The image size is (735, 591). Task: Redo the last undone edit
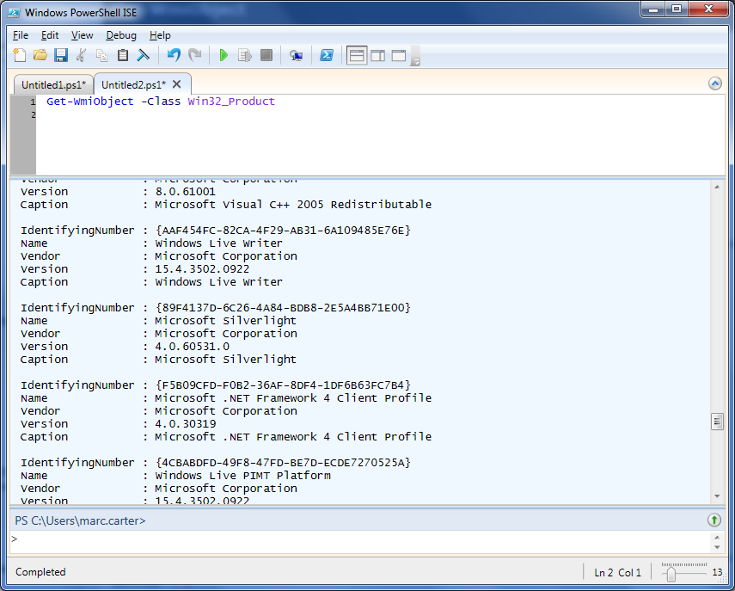[x=194, y=55]
